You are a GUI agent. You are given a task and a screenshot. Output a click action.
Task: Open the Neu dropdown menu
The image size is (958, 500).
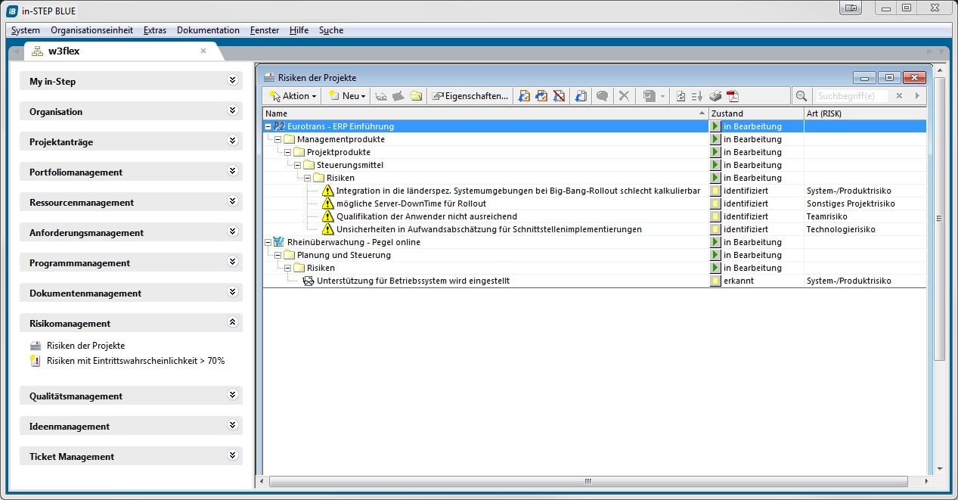(347, 96)
